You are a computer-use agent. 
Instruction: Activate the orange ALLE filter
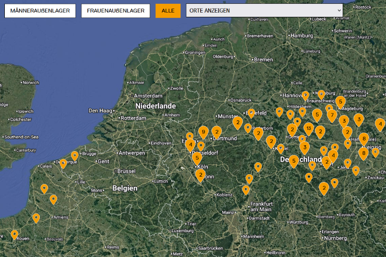coord(168,11)
